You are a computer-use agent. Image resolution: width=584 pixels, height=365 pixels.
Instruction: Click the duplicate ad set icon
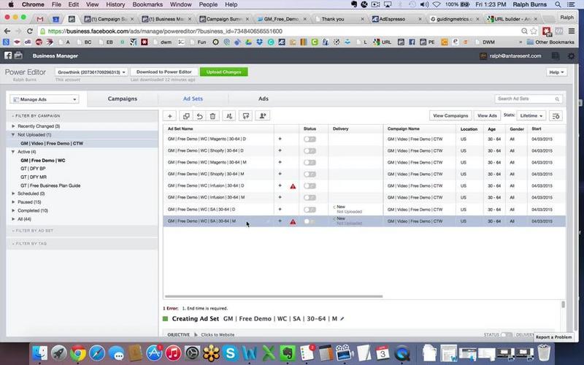pos(186,116)
